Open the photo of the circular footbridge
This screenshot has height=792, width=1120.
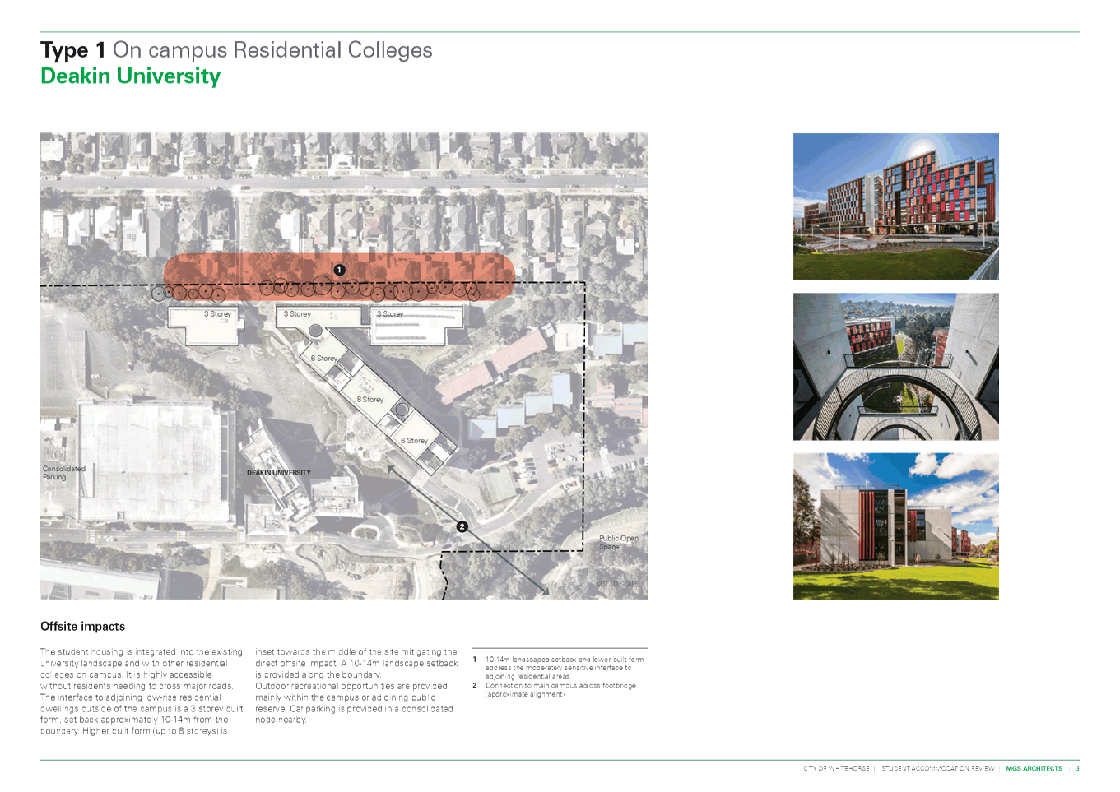click(896, 367)
